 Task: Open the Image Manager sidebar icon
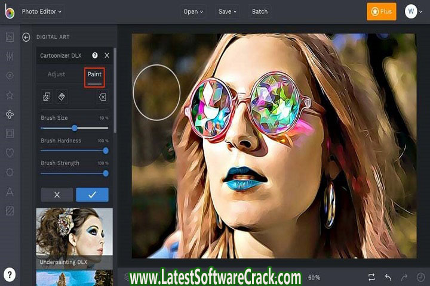click(10, 37)
